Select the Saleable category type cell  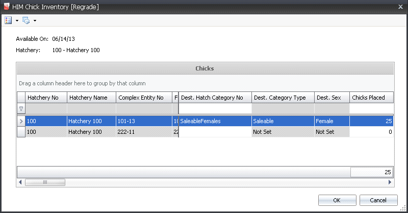click(283, 121)
